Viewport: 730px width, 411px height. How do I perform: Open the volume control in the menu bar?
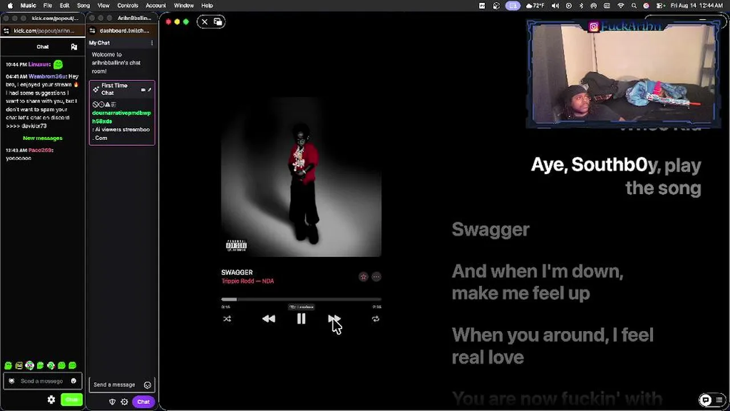point(555,6)
